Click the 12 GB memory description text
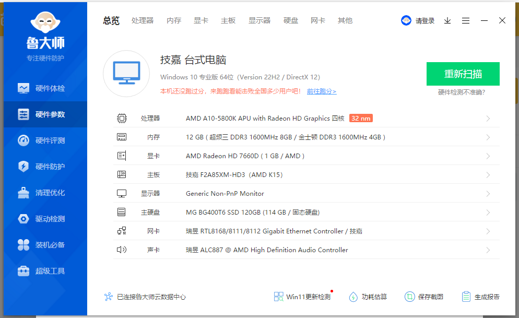 point(286,137)
